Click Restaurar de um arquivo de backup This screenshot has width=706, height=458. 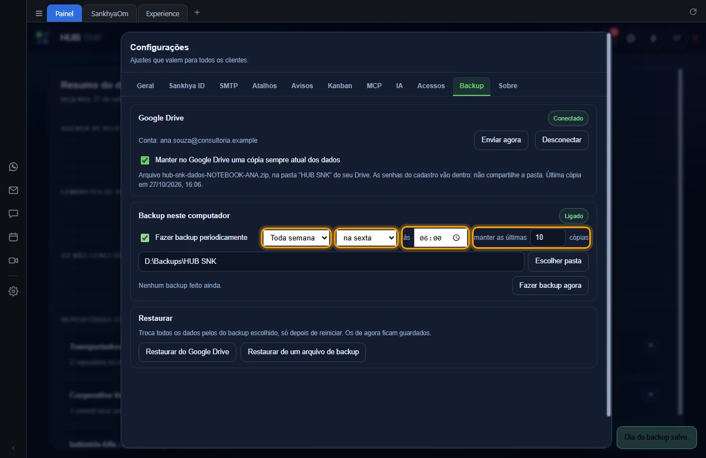[303, 352]
